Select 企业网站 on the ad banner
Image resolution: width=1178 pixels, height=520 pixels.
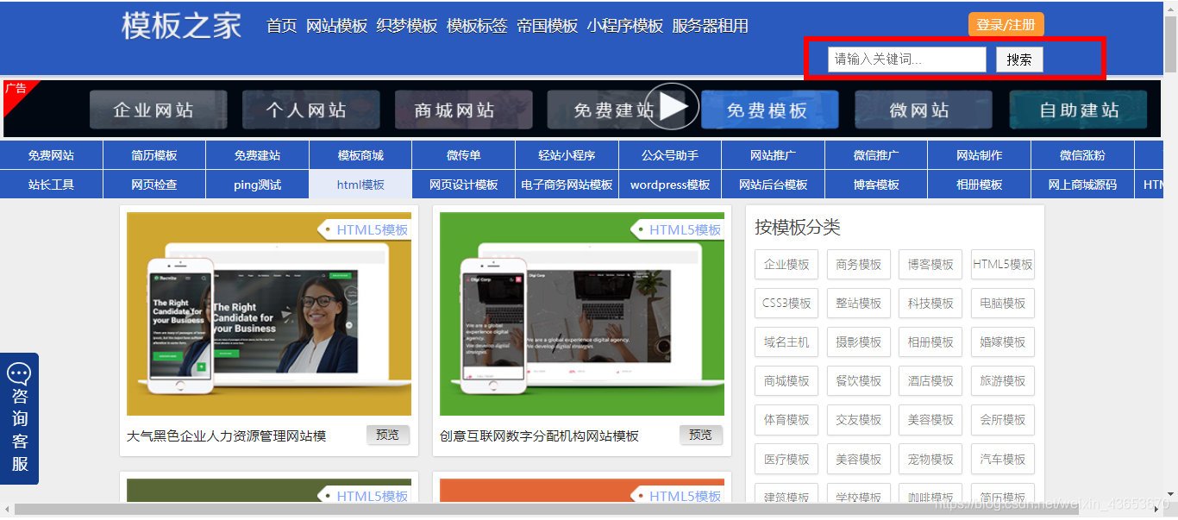pos(158,110)
